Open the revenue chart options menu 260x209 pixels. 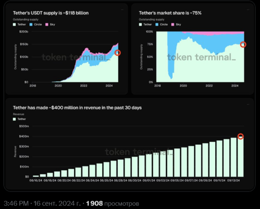point(248,104)
